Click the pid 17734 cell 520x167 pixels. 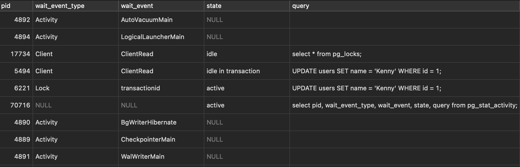coord(20,54)
